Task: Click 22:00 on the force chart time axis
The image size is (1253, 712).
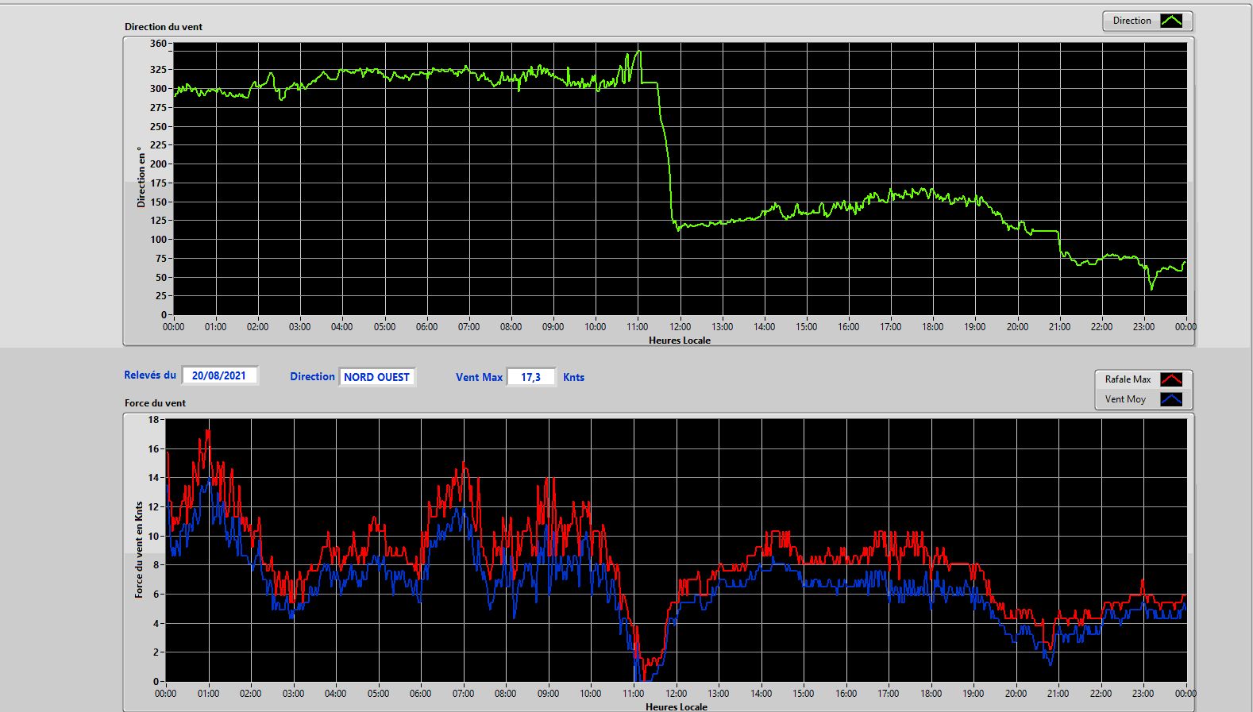Action: [1101, 694]
